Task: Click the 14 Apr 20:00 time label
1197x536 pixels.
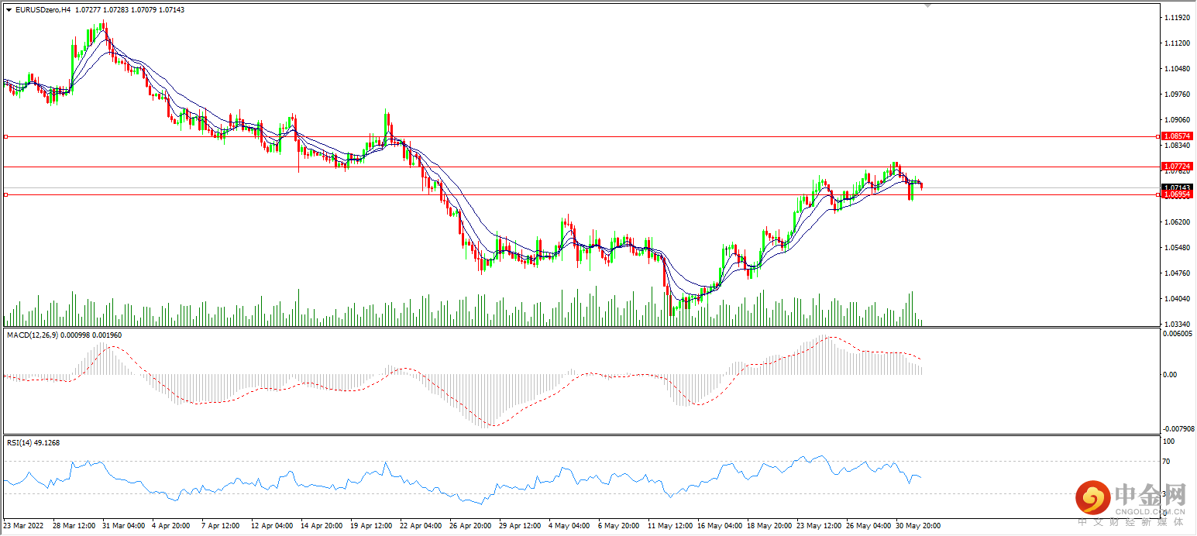Action: pyautogui.click(x=321, y=525)
